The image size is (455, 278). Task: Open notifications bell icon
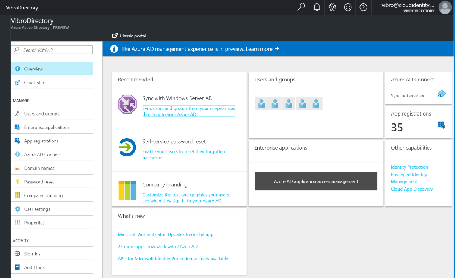coord(317,7)
